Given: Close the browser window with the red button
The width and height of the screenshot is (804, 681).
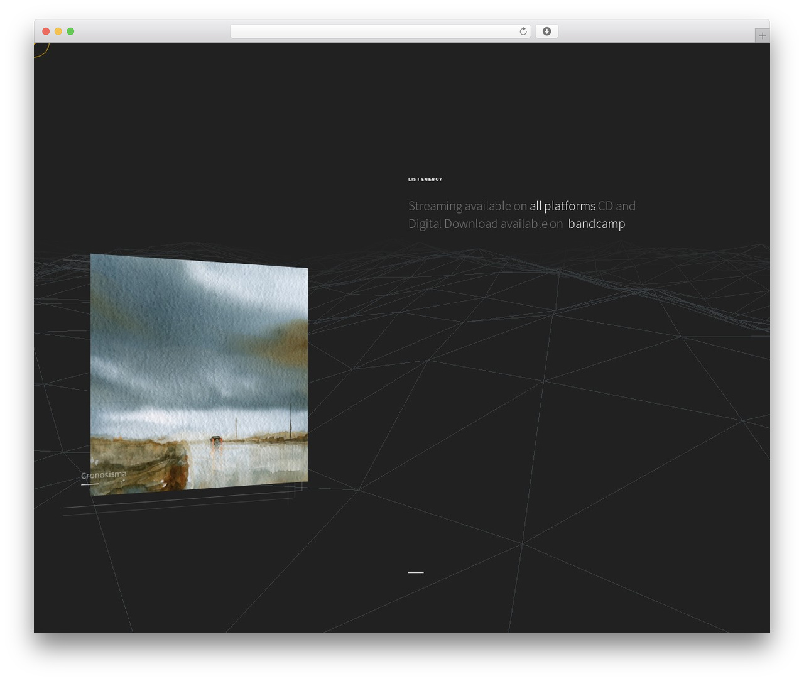Looking at the screenshot, I should tap(46, 31).
